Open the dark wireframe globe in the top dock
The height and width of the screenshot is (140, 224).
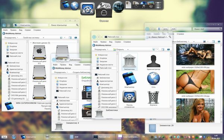[x=118, y=7]
